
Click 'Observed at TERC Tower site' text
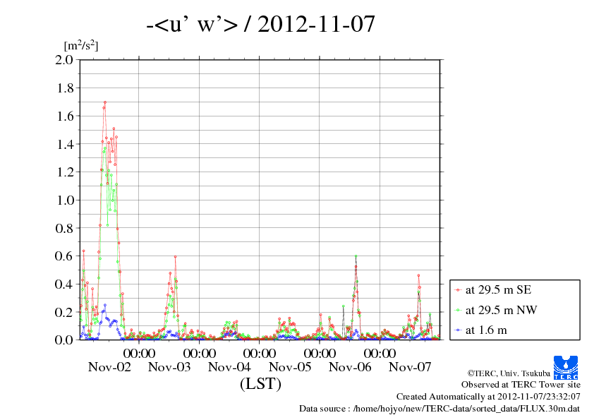(x=521, y=385)
